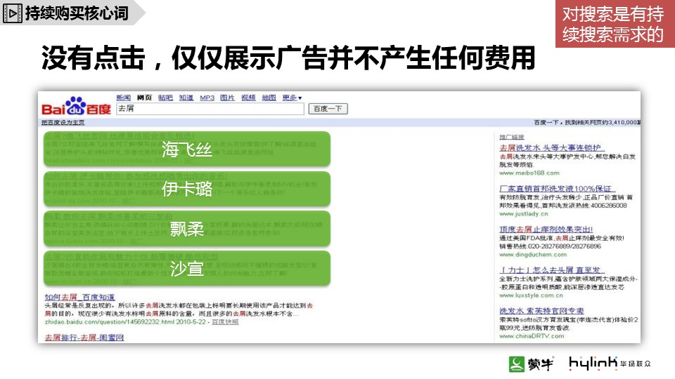Switch to the 新闻 tab
The height and width of the screenshot is (379, 675).
click(123, 98)
